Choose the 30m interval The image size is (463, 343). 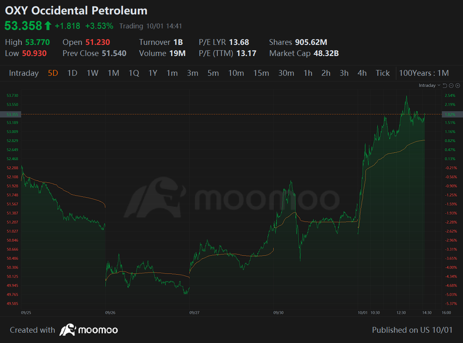click(286, 73)
